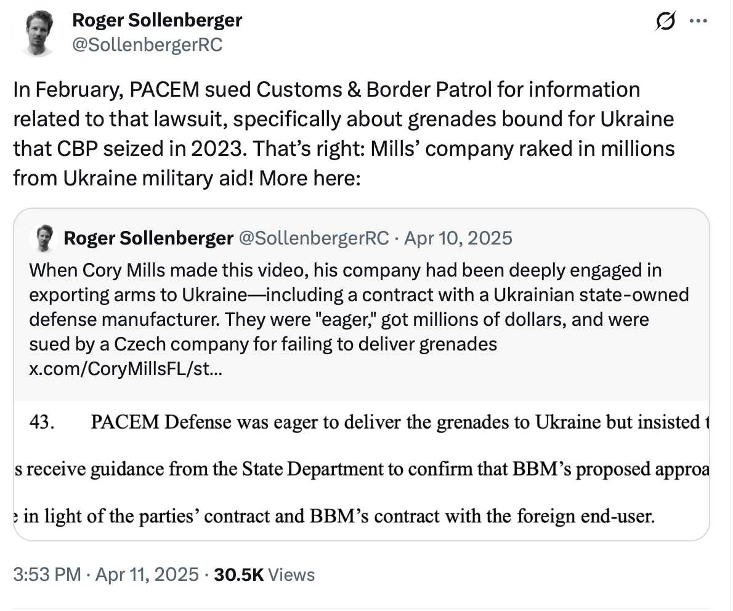This screenshot has width=733, height=611.
Task: Open the three-dot More options menu
Action: coord(698,22)
